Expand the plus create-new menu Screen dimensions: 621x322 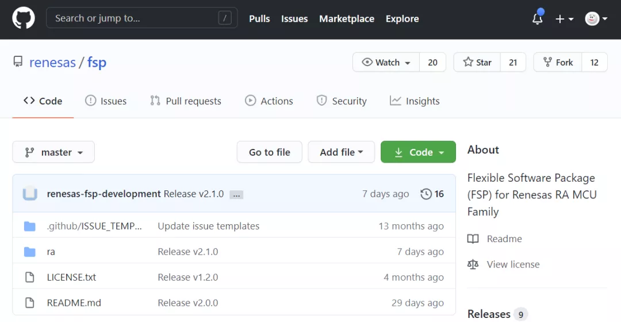pyautogui.click(x=565, y=18)
